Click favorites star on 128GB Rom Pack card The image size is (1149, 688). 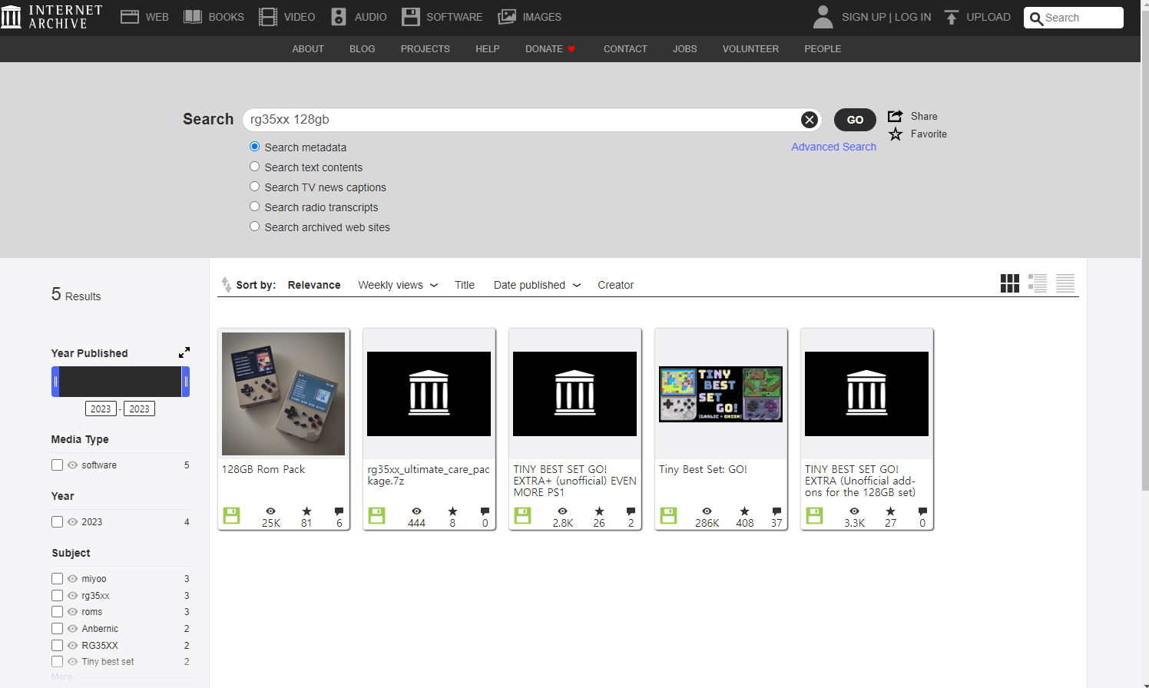click(306, 511)
